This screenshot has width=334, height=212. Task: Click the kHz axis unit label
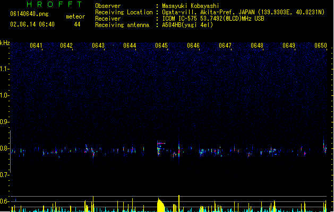pyautogui.click(x=5, y=43)
